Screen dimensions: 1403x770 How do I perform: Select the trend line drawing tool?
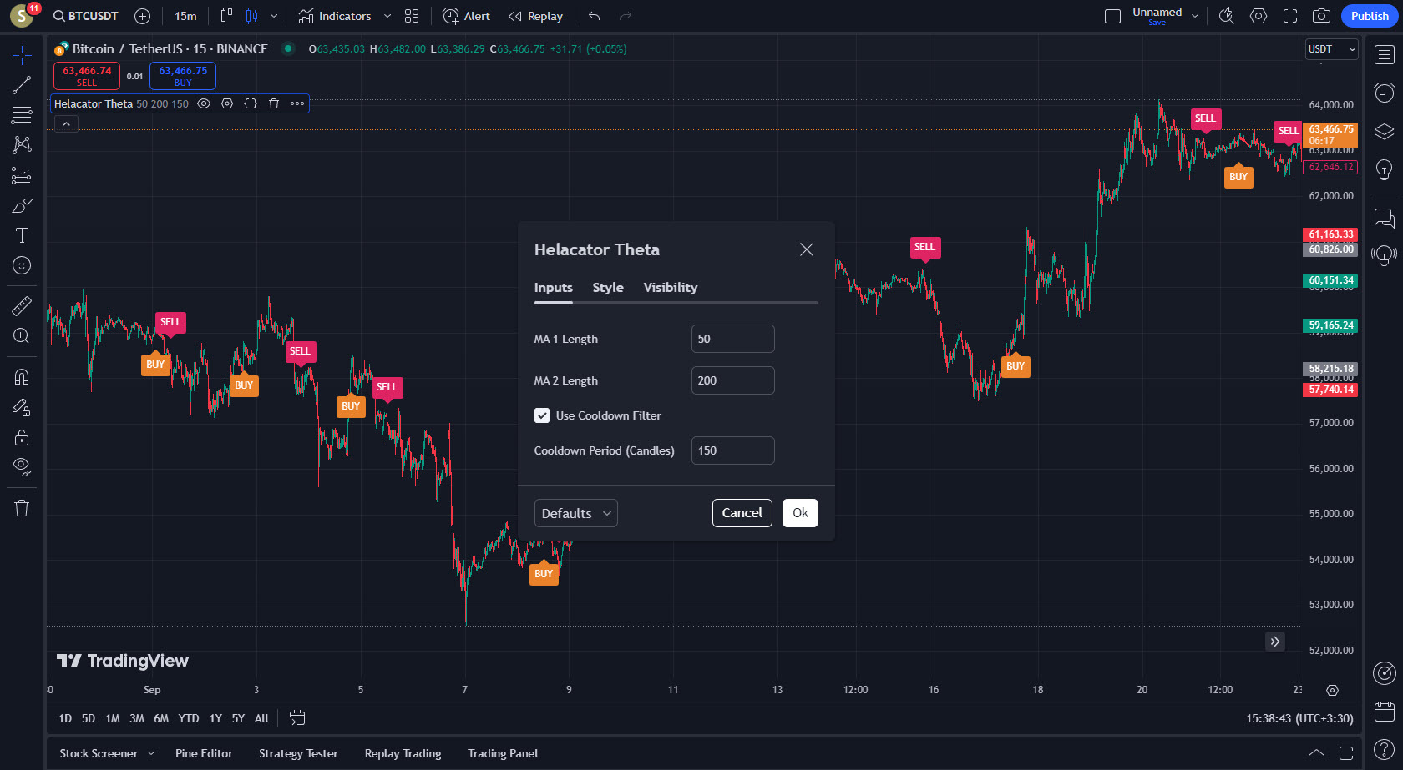22,84
